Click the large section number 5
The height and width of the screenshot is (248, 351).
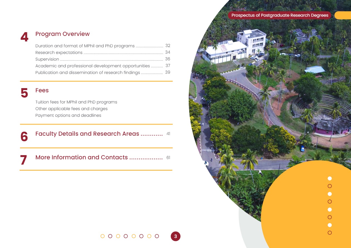coord(24,93)
